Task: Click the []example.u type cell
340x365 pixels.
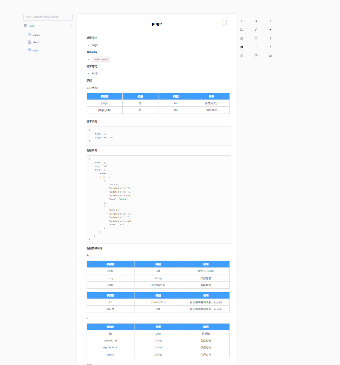Action: tap(158, 302)
